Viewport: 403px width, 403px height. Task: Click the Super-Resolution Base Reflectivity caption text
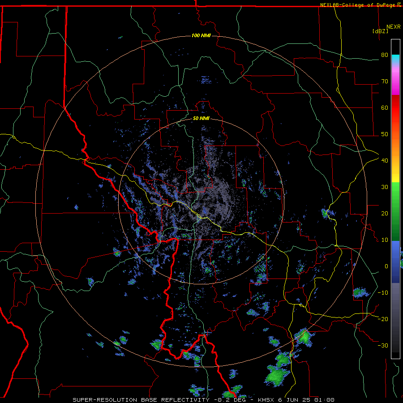pos(141,400)
